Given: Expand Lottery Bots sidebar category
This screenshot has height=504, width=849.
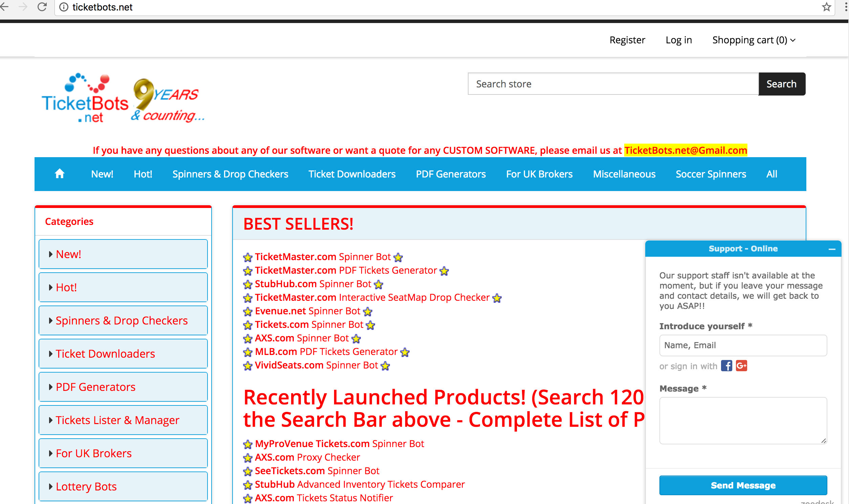Looking at the screenshot, I should click(123, 486).
